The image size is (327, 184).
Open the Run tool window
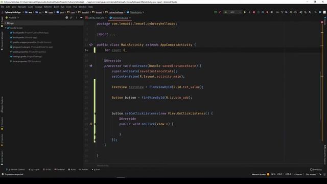96,170
